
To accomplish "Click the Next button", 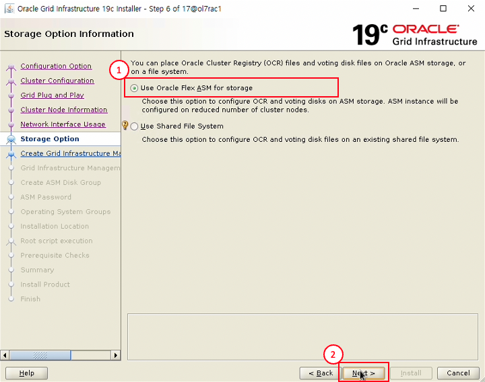I will [x=364, y=373].
